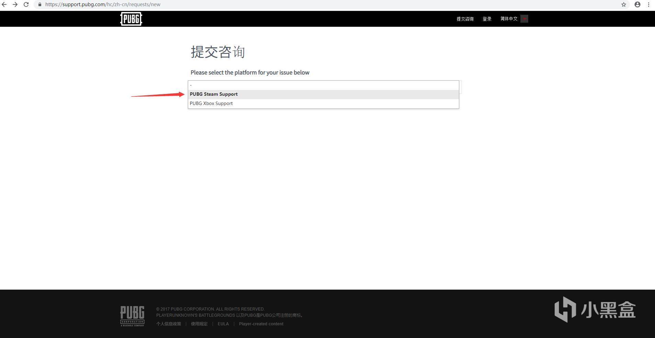Click 登录 in the top navigation
This screenshot has width=655, height=338.
(x=487, y=19)
